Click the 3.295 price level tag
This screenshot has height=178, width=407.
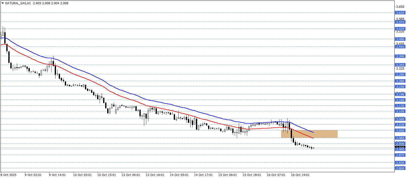coord(400,75)
